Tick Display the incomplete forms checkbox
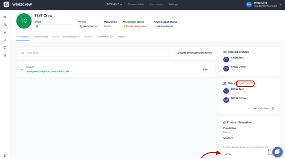Screen dimensions: 285x159 pyautogui.click(x=175, y=53)
